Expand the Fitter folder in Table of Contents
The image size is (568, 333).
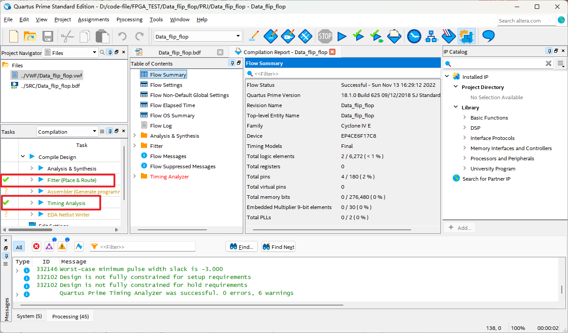coord(134,146)
